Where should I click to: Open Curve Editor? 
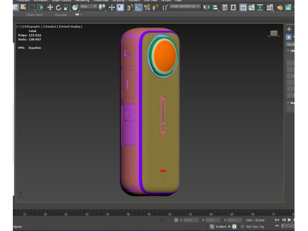click(x=252, y=8)
